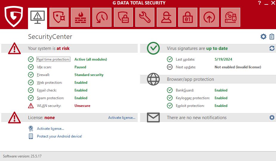Viewport: 276px width, 161px height.
Task: Click the 5/19/2024 last update date
Action: [223, 59]
